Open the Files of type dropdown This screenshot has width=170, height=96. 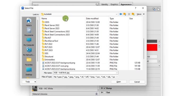click(x=117, y=77)
